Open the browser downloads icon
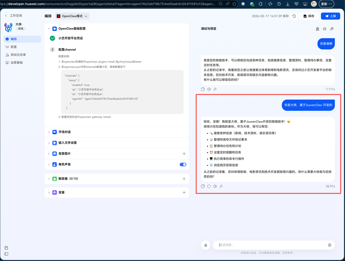Viewport: 345px width, 261px height. click(x=288, y=4)
